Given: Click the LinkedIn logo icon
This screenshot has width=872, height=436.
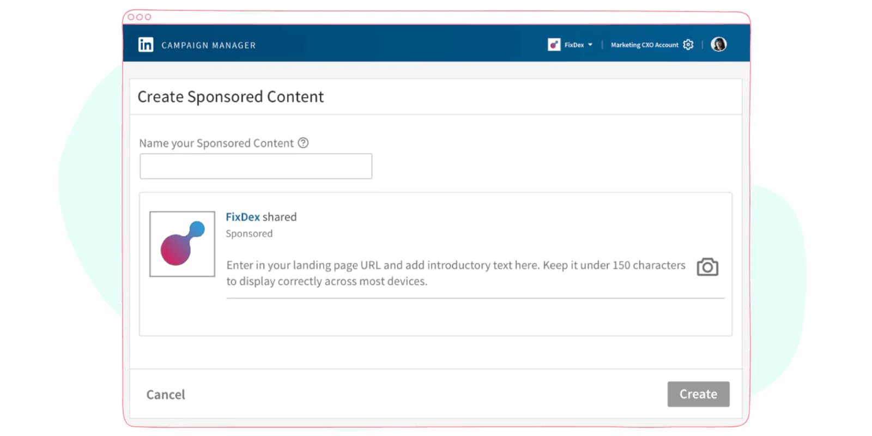Looking at the screenshot, I should point(146,45).
